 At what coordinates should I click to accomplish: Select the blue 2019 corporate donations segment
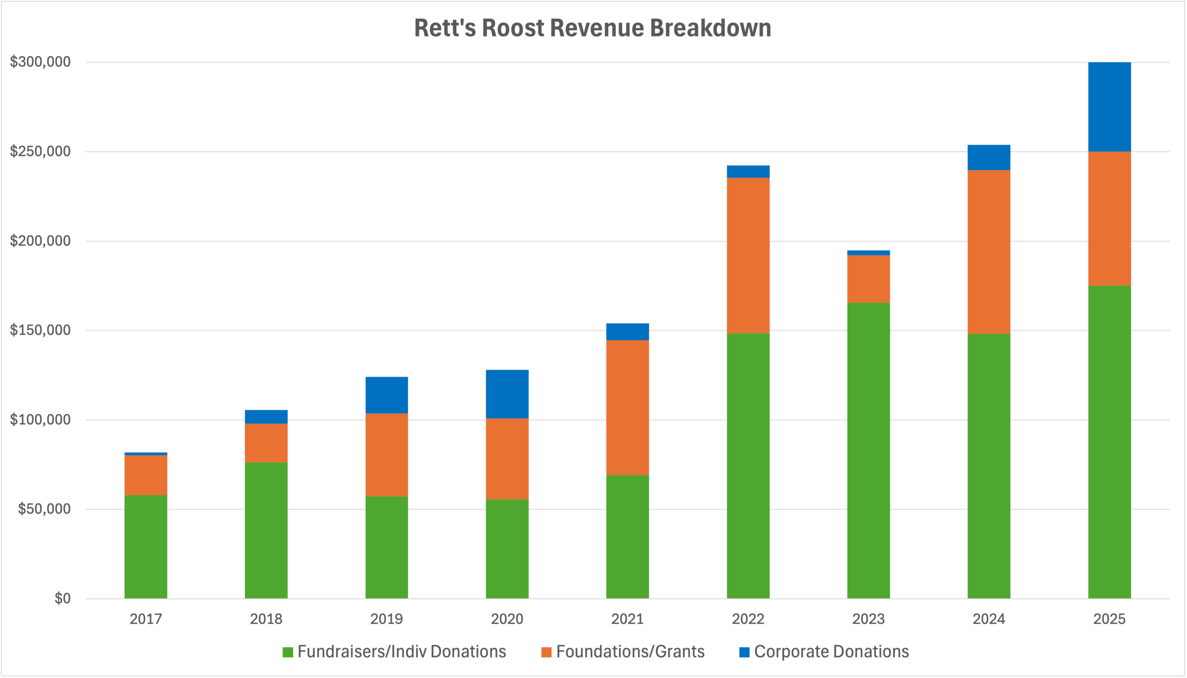coord(386,395)
